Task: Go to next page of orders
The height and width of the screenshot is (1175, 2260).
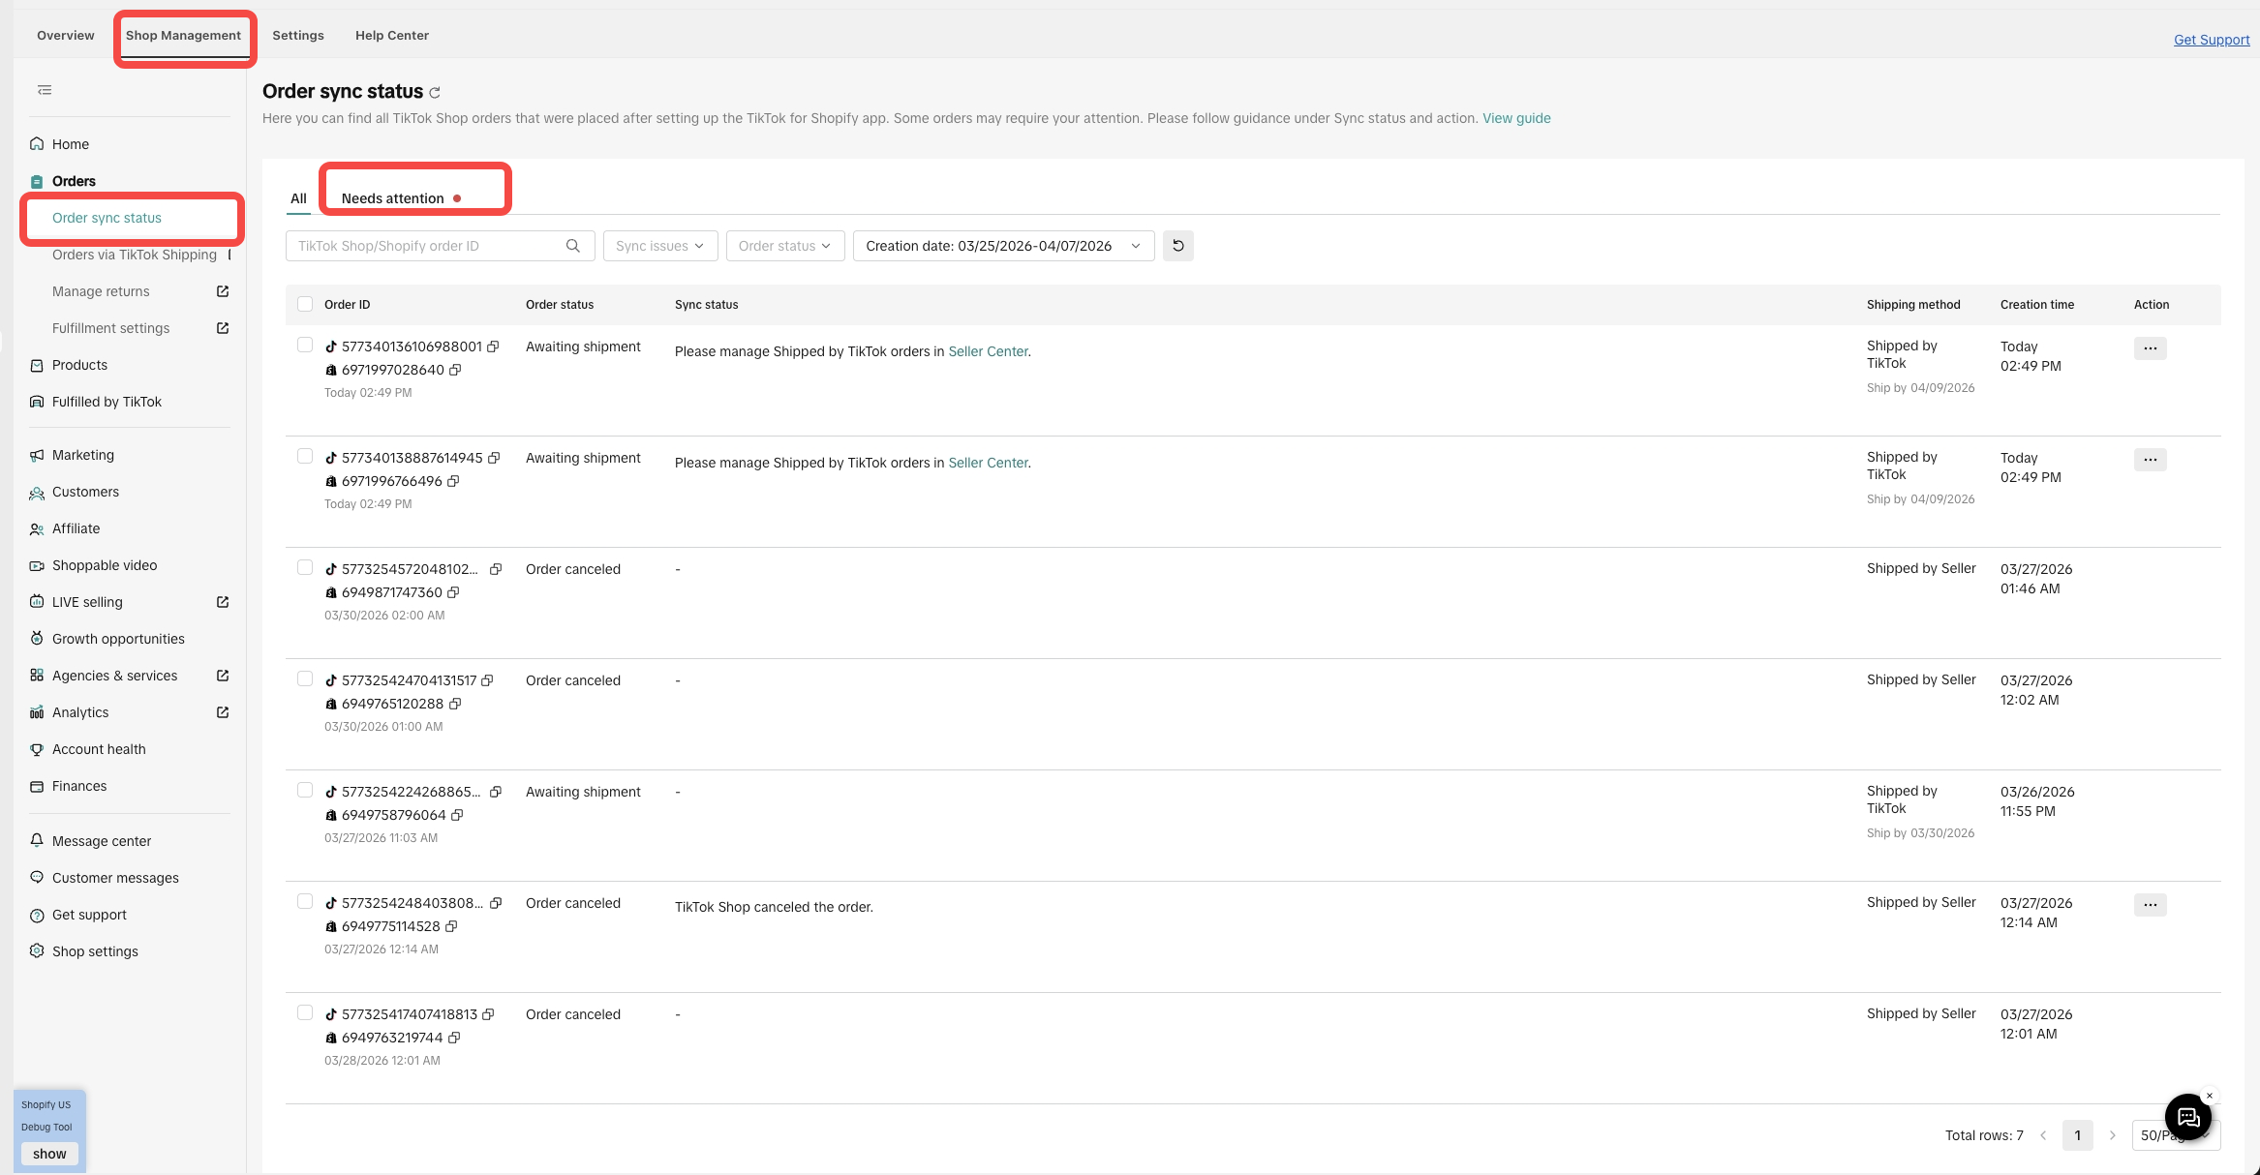Action: (x=2113, y=1135)
